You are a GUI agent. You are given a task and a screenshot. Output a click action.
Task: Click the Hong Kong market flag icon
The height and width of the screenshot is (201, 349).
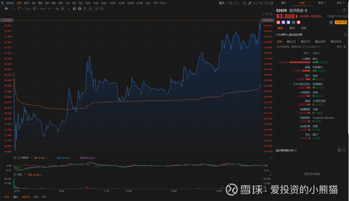pos(278,23)
